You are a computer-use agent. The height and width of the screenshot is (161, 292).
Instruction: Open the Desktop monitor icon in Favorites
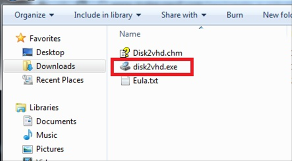[28, 52]
